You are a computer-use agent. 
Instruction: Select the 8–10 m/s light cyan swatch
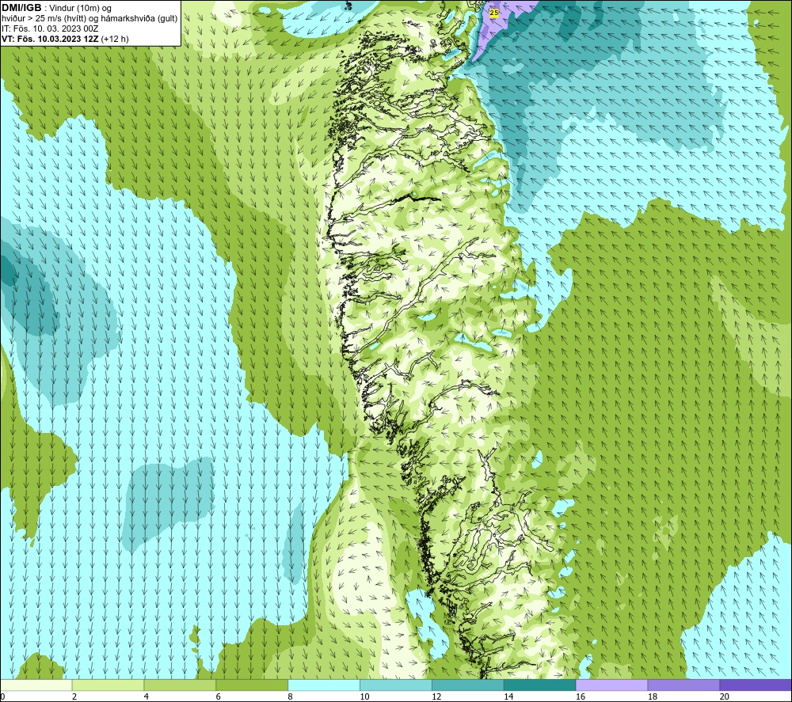324,685
